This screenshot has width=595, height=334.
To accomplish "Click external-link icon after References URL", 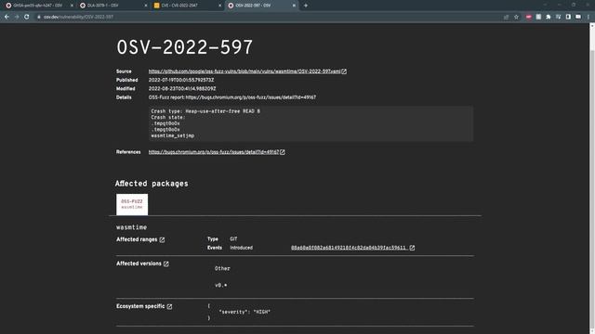I will coord(283,152).
